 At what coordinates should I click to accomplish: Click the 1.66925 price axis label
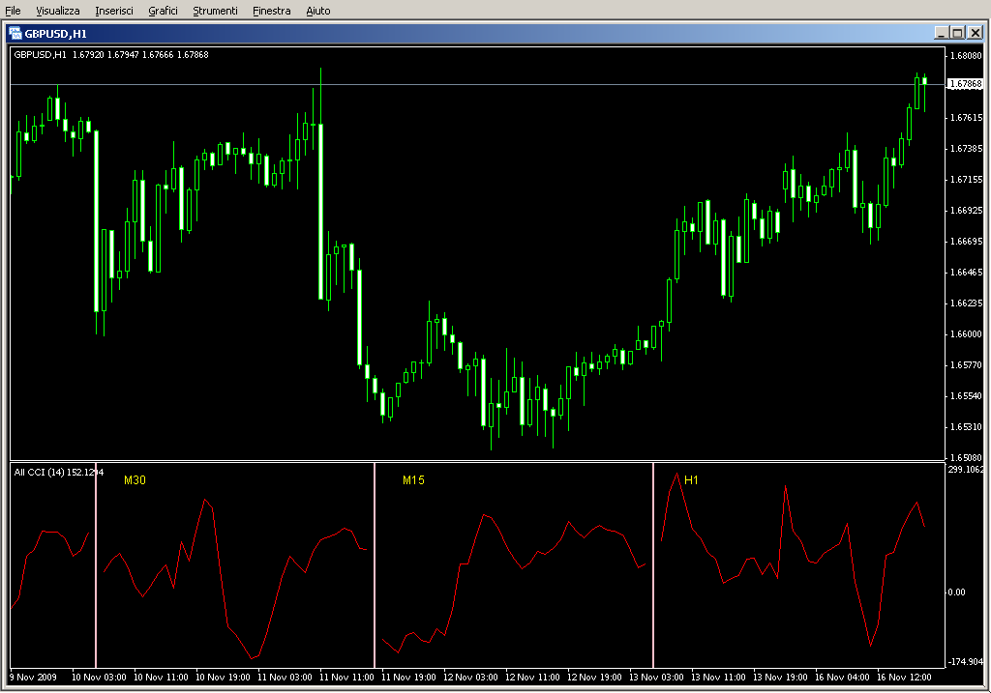click(967, 210)
